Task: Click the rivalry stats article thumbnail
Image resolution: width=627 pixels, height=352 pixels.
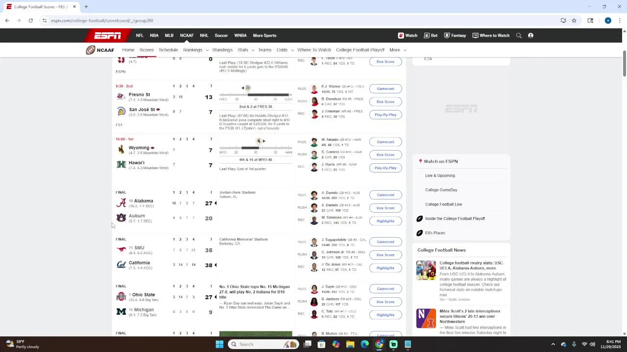Action: click(x=426, y=270)
